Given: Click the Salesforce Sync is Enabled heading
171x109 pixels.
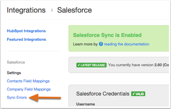Looking at the screenshot, I should pyautogui.click(x=107, y=35).
